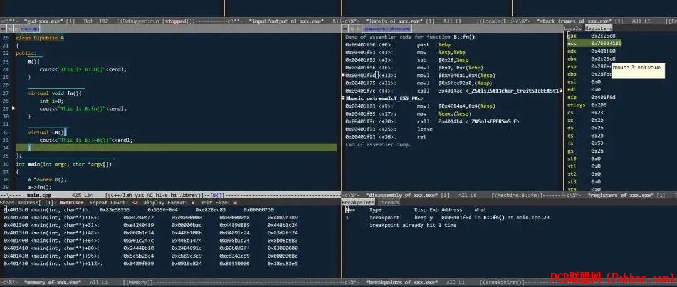Screen dimensions: 677x287
Task: Open the main.cpp tab in source window
Action: 30,29
